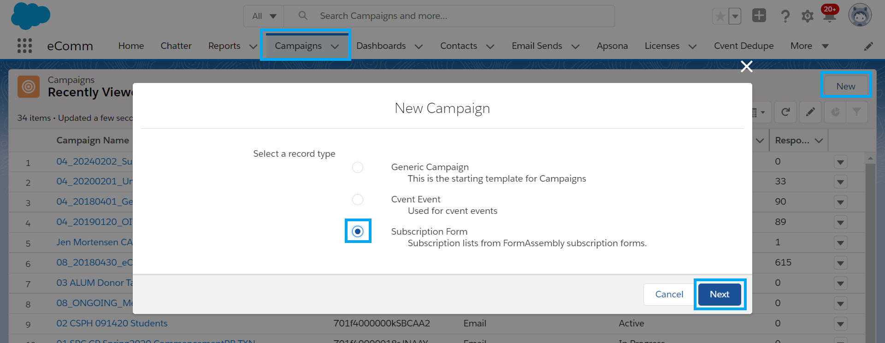Open the Dashboards tab
The image size is (885, 343).
[381, 46]
